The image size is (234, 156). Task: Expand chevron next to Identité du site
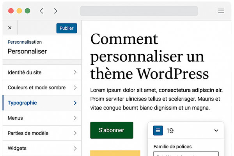coord(75,72)
